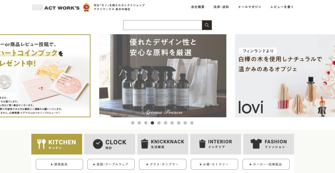335x173 pixels.
Task: Open the lovi banner slide
Action: click(285, 76)
